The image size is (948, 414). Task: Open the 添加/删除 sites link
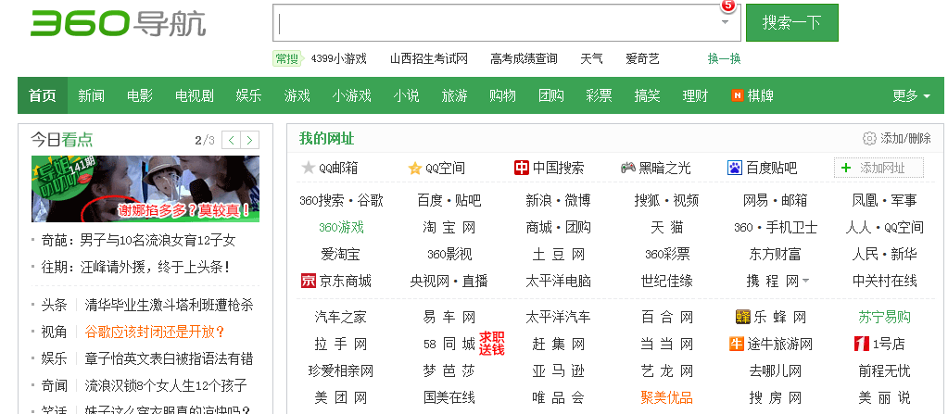905,138
